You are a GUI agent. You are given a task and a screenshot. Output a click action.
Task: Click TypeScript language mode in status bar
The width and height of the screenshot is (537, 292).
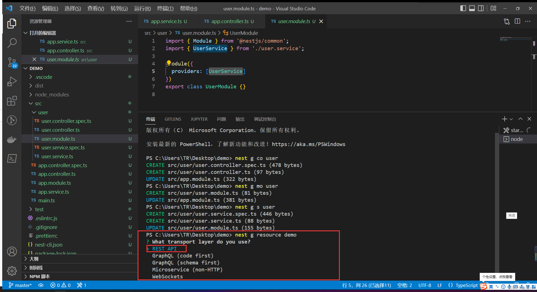click(x=466, y=285)
